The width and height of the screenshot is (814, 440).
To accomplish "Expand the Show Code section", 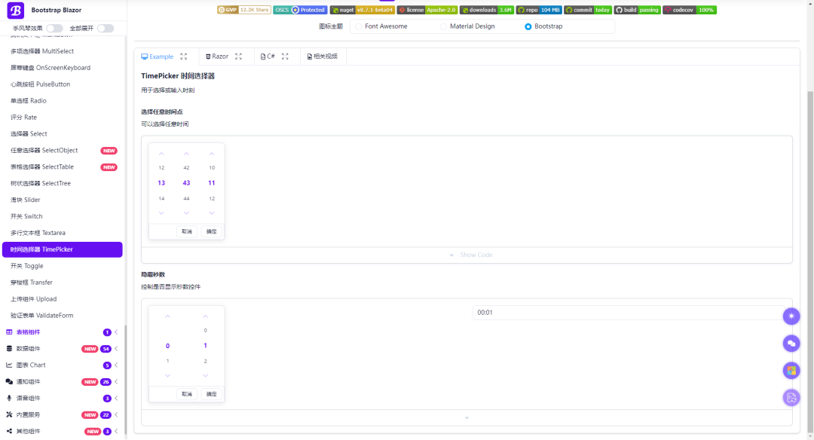I will pos(467,255).
